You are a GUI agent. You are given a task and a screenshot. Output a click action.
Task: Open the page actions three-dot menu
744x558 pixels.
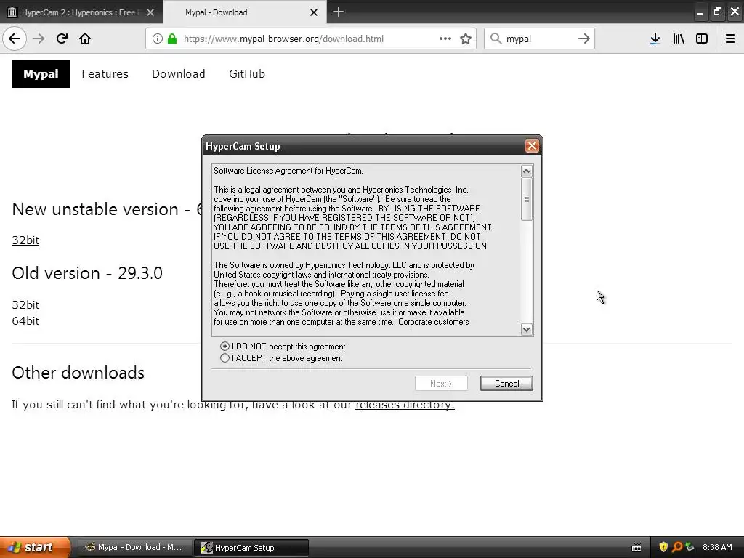[445, 39]
